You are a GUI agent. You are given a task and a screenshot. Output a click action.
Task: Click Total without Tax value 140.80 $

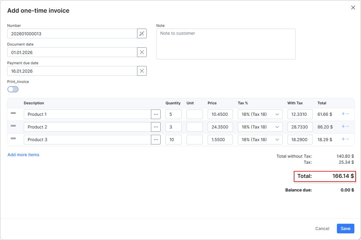click(345, 156)
